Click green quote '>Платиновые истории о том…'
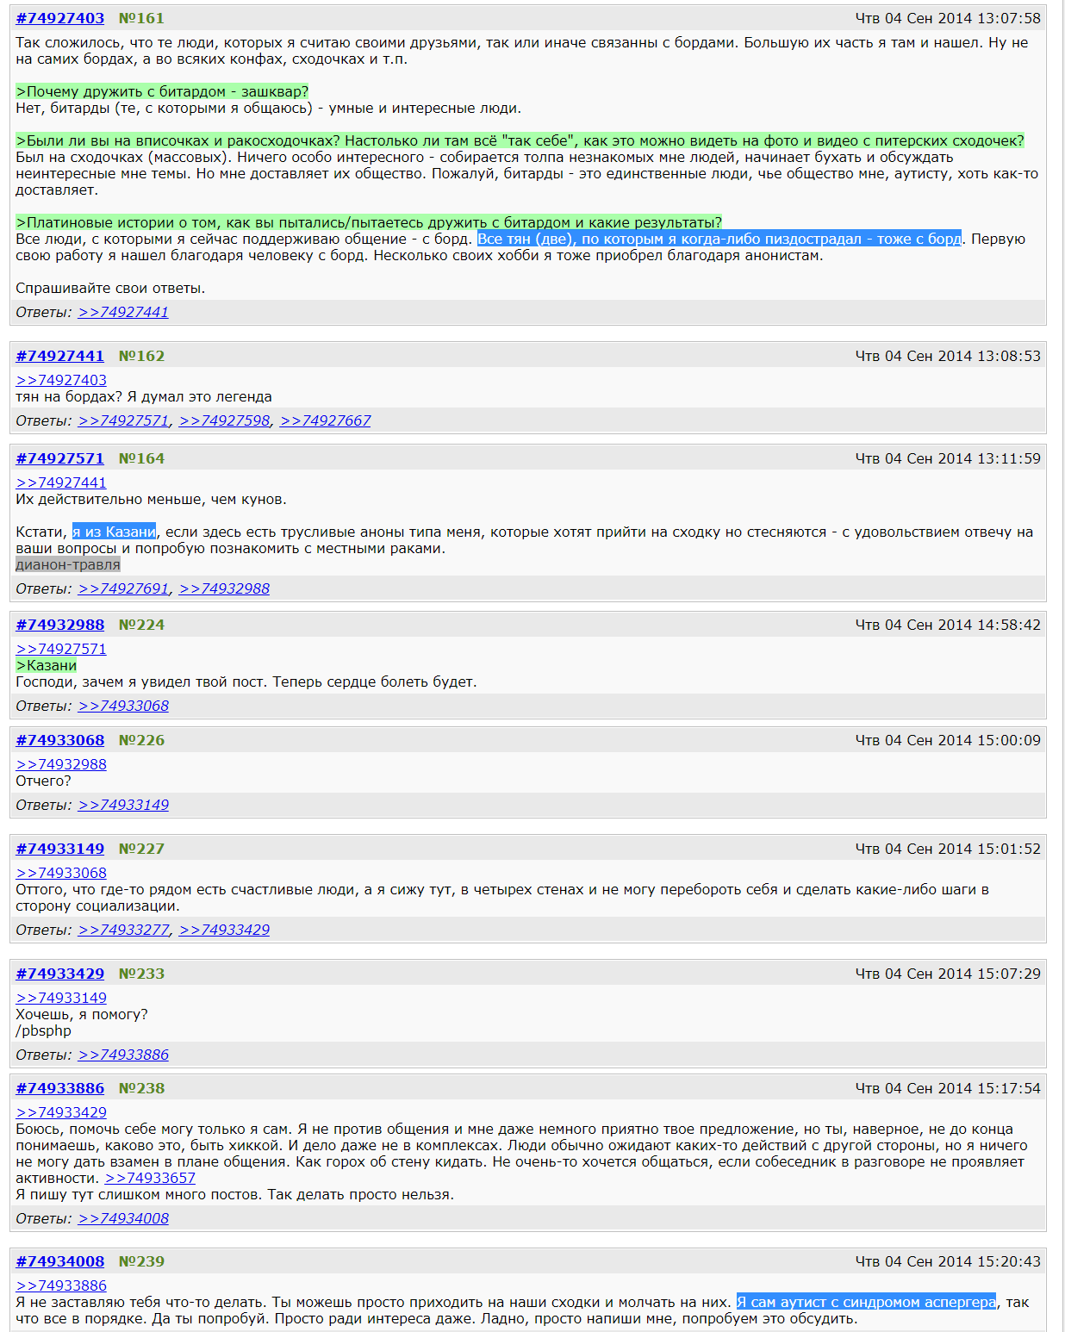 369,222
